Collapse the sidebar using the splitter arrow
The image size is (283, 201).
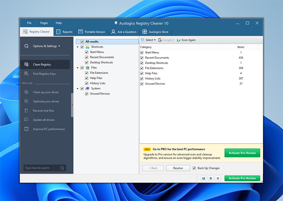(x=72, y=105)
